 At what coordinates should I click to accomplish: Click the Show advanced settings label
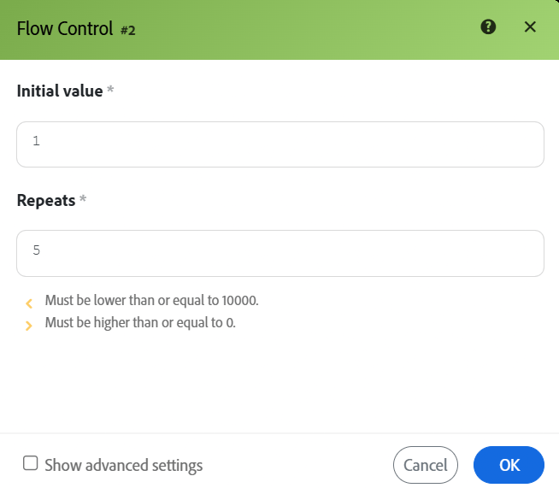pos(124,465)
